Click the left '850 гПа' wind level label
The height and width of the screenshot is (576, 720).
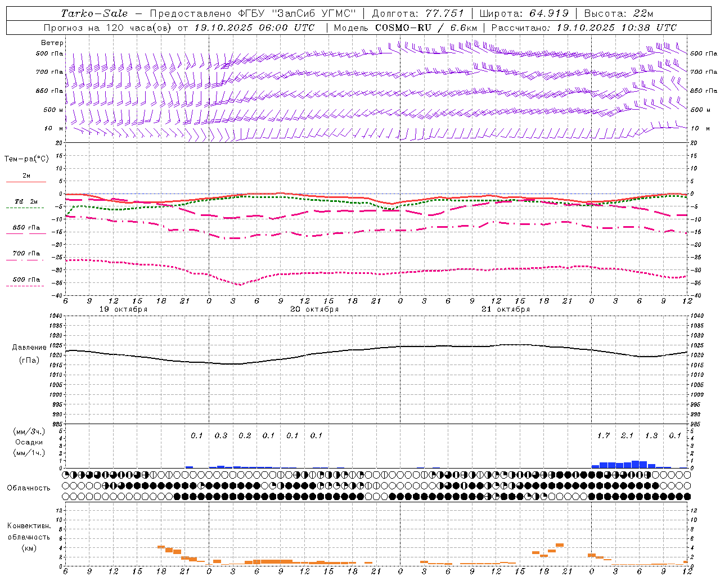pyautogui.click(x=49, y=91)
